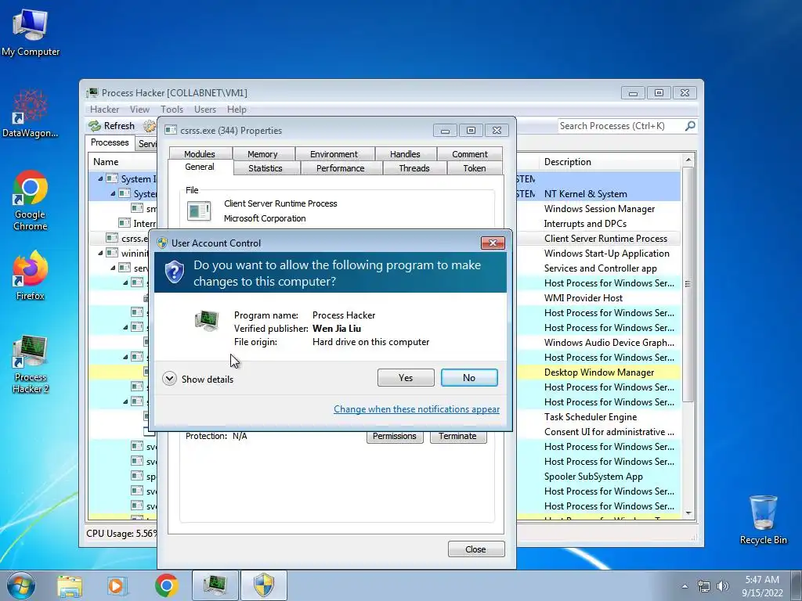Image resolution: width=802 pixels, height=601 pixels.
Task: Open View menu
Action: [139, 110]
